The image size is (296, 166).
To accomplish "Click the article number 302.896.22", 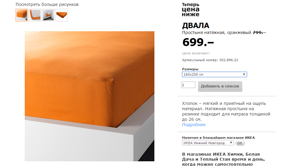I will click(229, 60).
